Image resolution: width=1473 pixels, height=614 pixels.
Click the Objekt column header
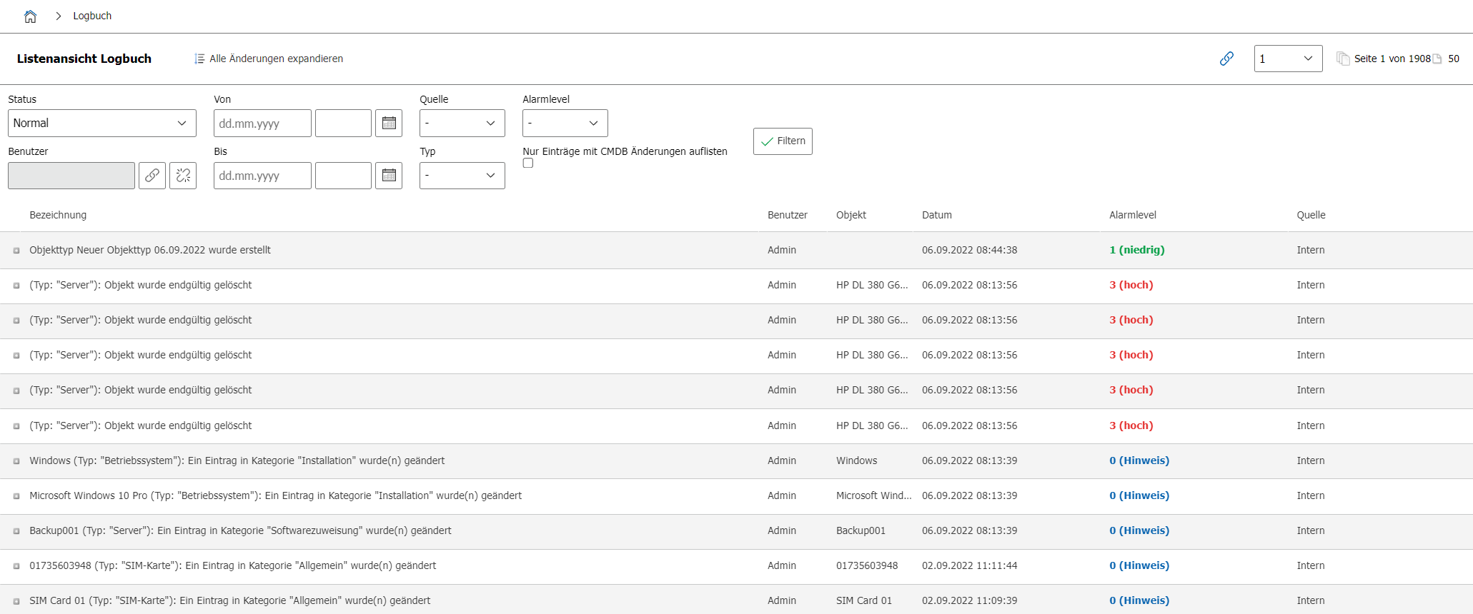pos(851,215)
